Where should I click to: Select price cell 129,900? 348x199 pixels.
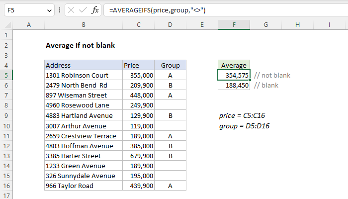[x=139, y=115]
